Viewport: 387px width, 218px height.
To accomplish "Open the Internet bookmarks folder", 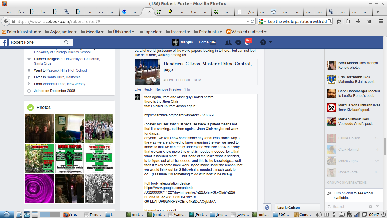I will 178,32.
